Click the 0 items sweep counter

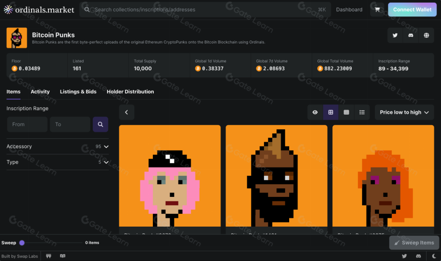(92, 243)
